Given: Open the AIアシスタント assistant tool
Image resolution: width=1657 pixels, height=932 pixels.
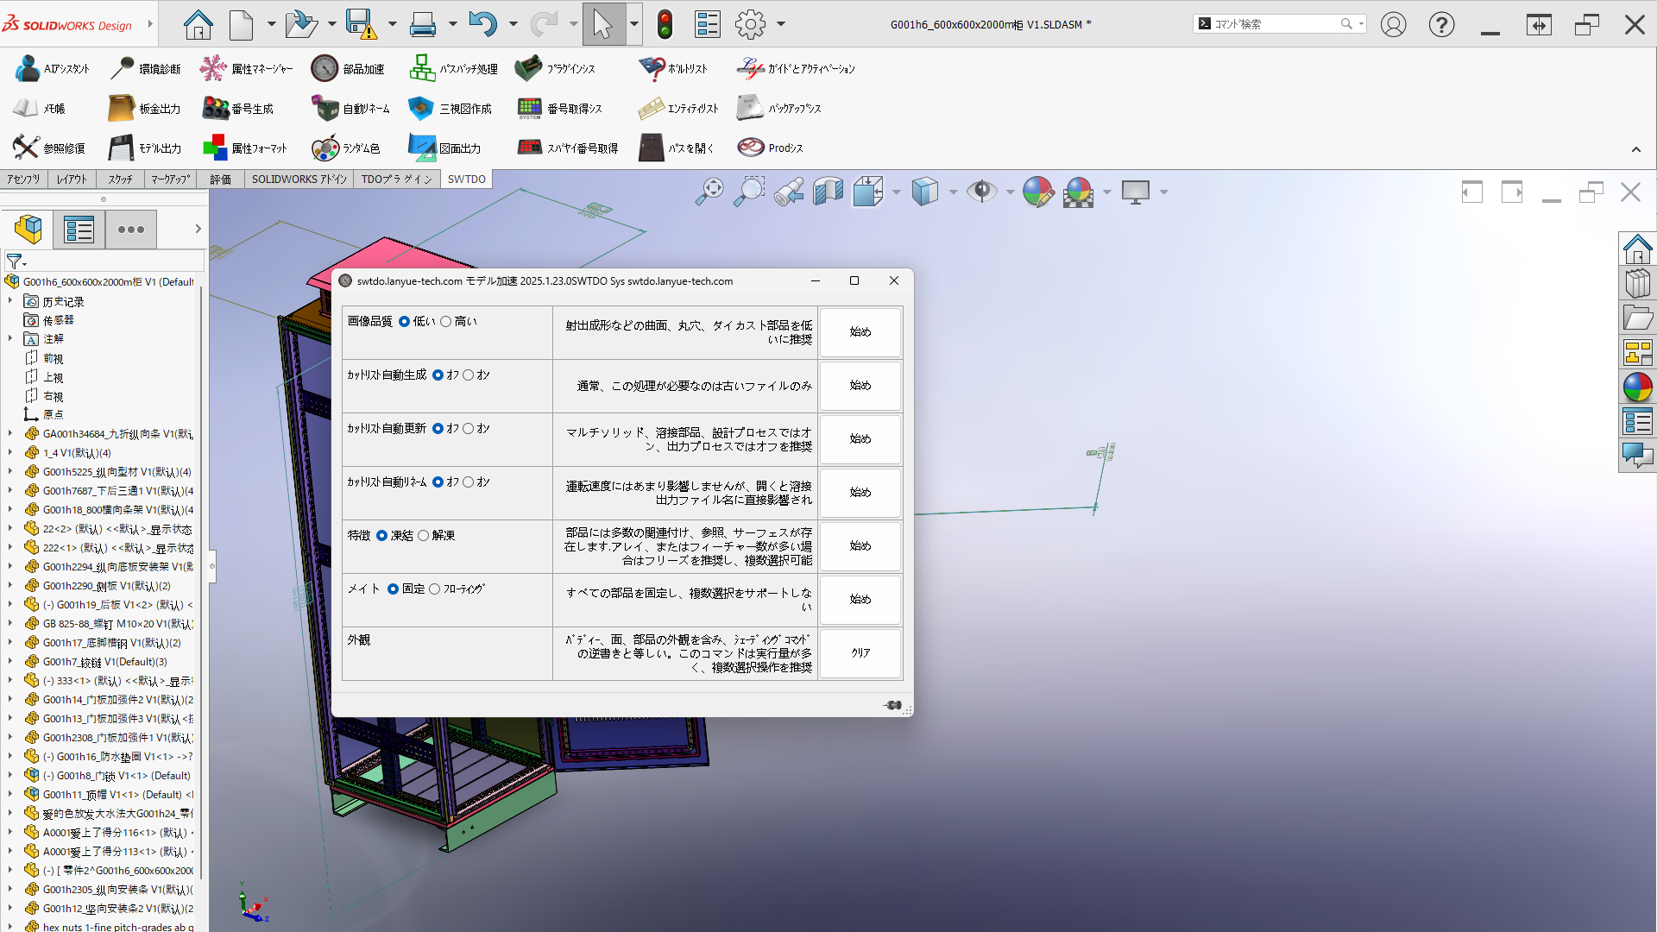Looking at the screenshot, I should click(x=27, y=69).
